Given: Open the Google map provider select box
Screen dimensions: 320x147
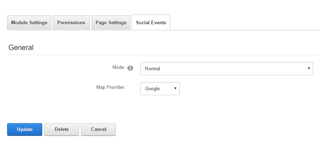Looking at the screenshot, I should (x=160, y=89).
